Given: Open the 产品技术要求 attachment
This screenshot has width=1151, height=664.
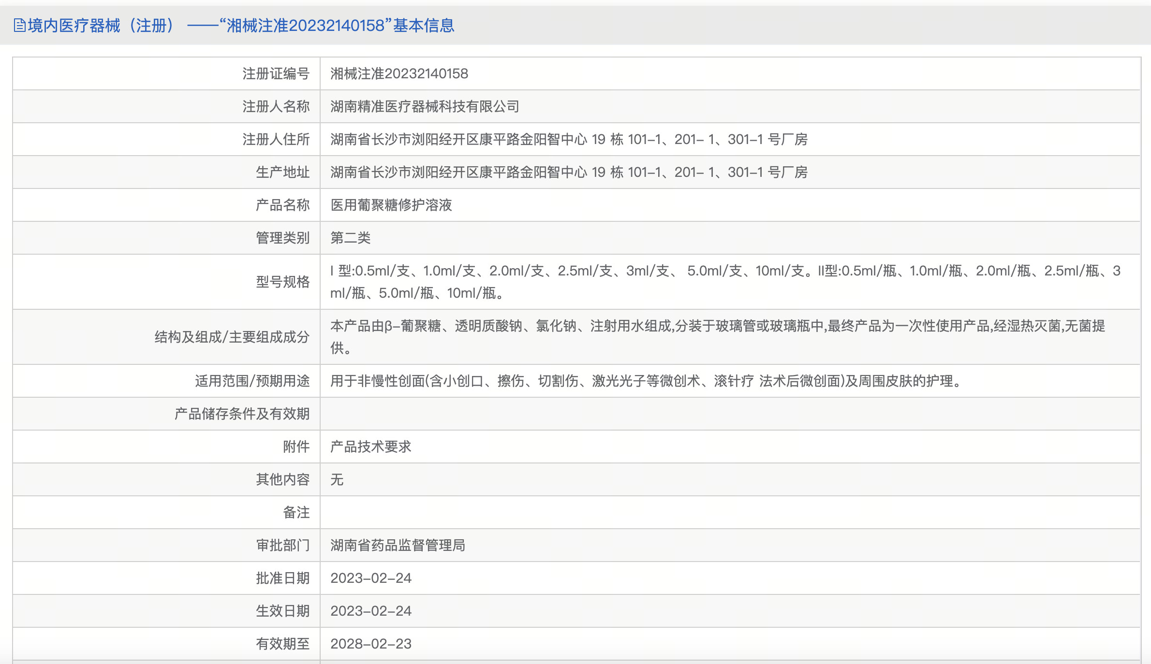Looking at the screenshot, I should [x=370, y=447].
